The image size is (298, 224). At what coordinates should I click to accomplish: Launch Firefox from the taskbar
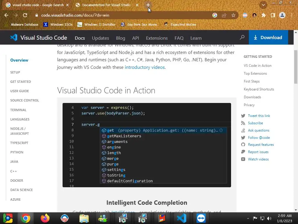(x=45, y=218)
